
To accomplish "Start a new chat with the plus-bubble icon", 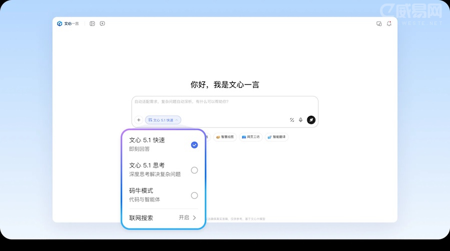I will (103, 23).
